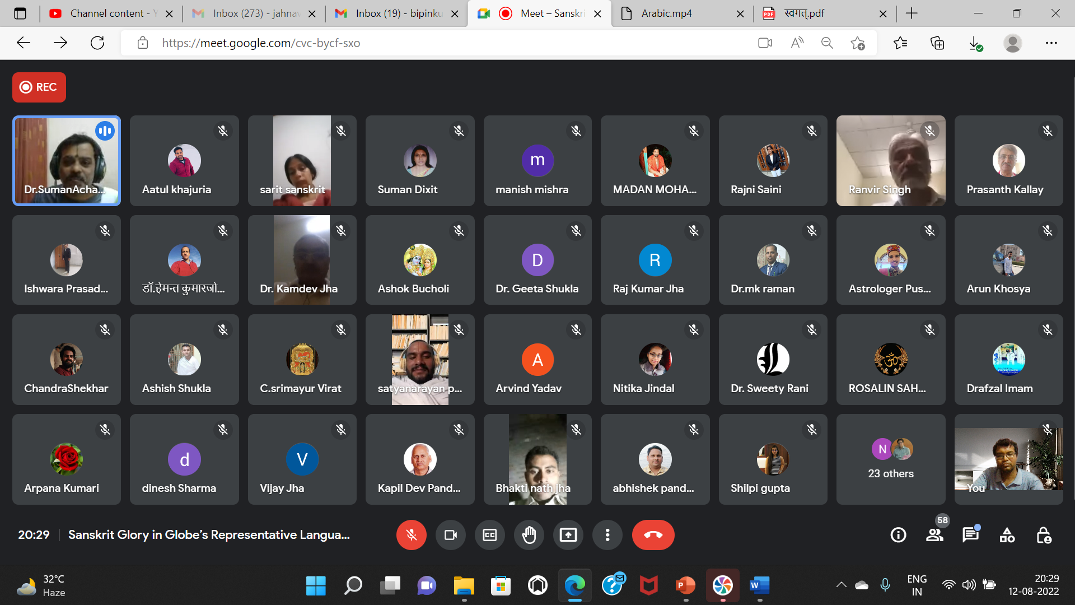This screenshot has width=1075, height=605.
Task: Click the Zoom magnifier icon in address bar
Action: [826, 43]
